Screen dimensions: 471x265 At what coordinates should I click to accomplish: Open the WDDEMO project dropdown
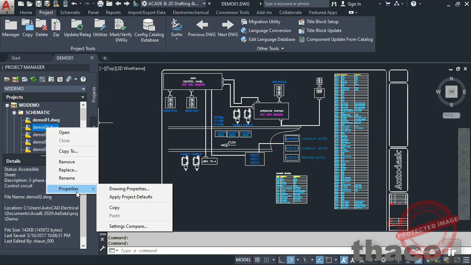83,88
